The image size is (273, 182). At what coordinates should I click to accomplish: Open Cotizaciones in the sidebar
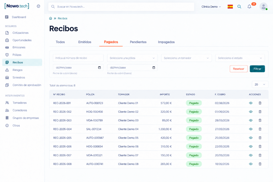tap(22, 33)
